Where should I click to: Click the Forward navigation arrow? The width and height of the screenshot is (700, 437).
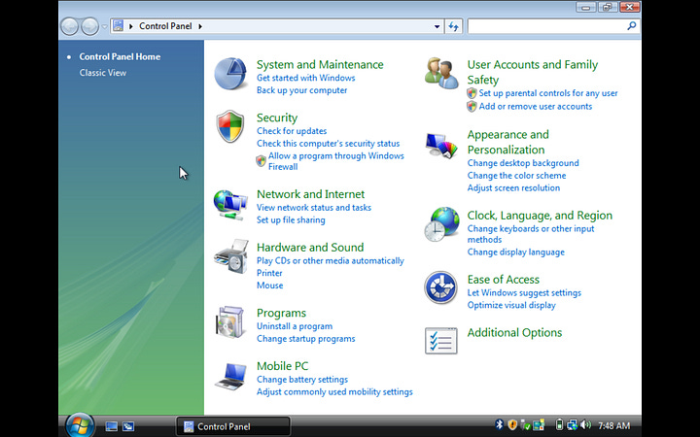[x=89, y=27]
